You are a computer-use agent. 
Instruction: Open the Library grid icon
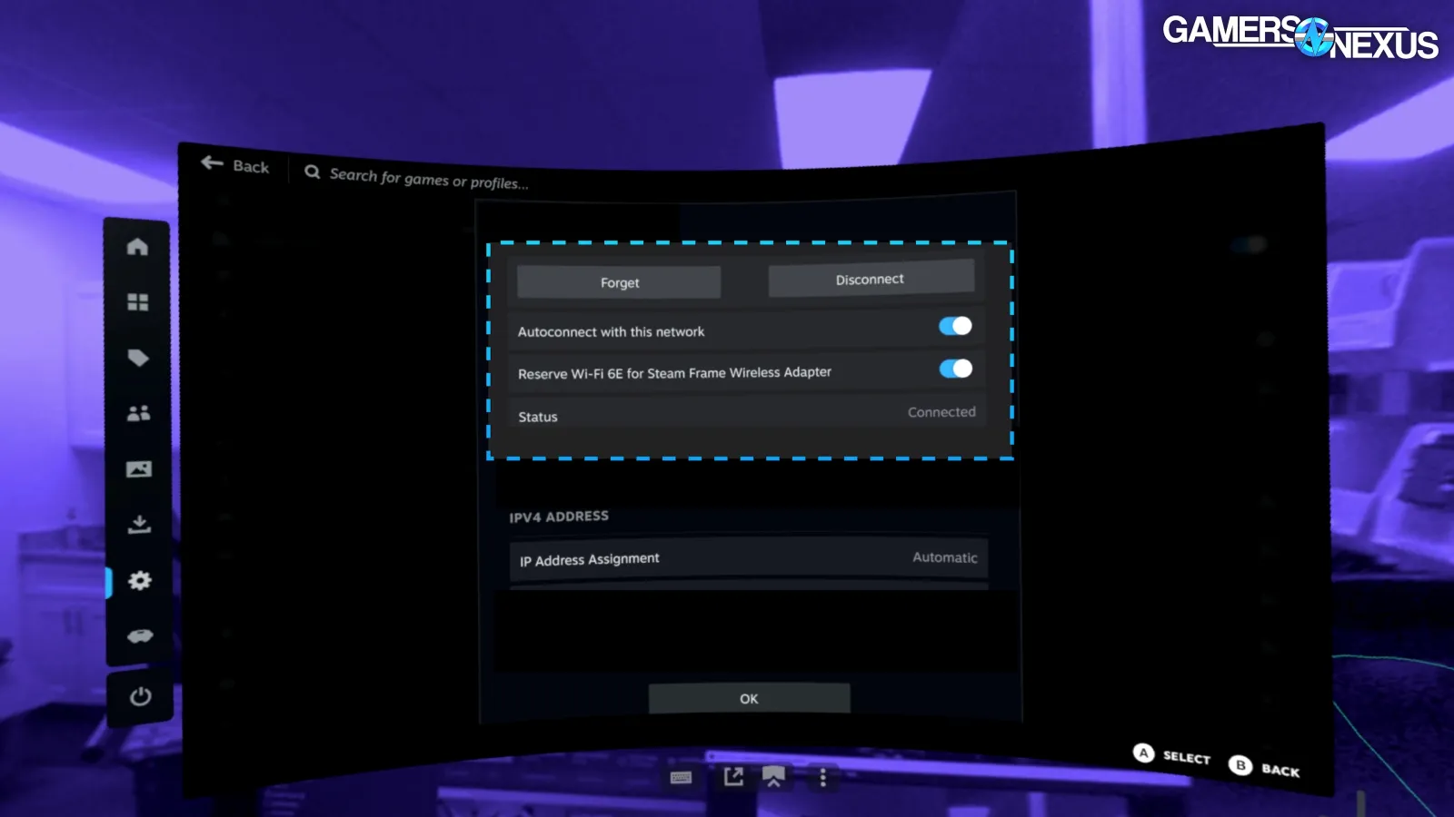137,301
